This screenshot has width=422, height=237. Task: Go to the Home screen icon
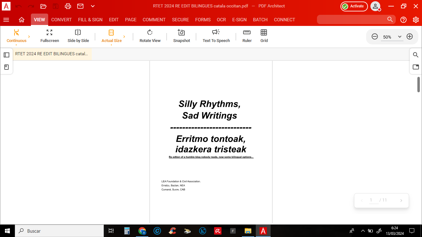pos(22,20)
